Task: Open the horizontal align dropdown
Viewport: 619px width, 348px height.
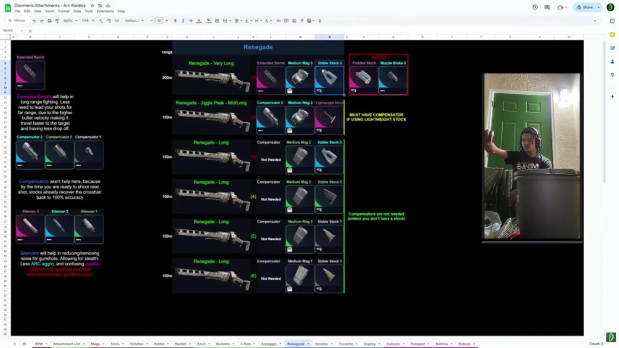Action: [x=238, y=21]
